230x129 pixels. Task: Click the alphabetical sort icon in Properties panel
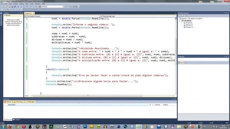(x=182, y=63)
